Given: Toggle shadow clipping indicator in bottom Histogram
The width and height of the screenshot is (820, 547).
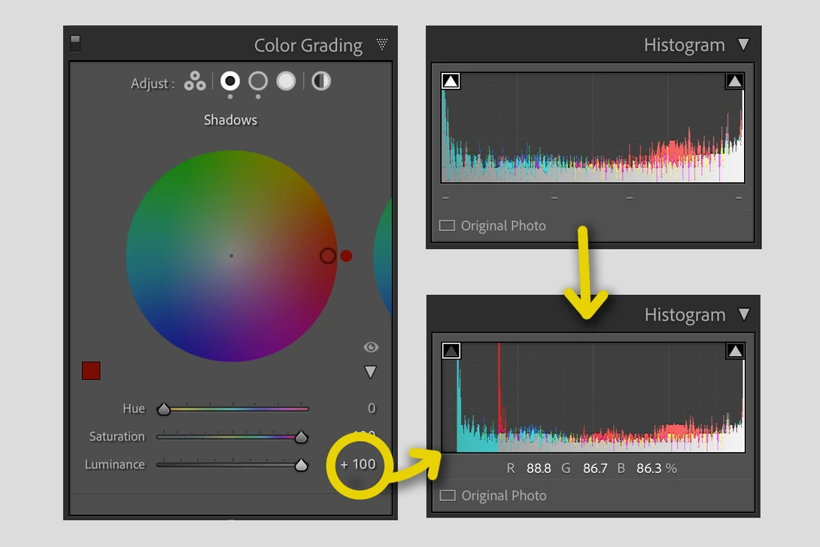Looking at the screenshot, I should click(451, 351).
